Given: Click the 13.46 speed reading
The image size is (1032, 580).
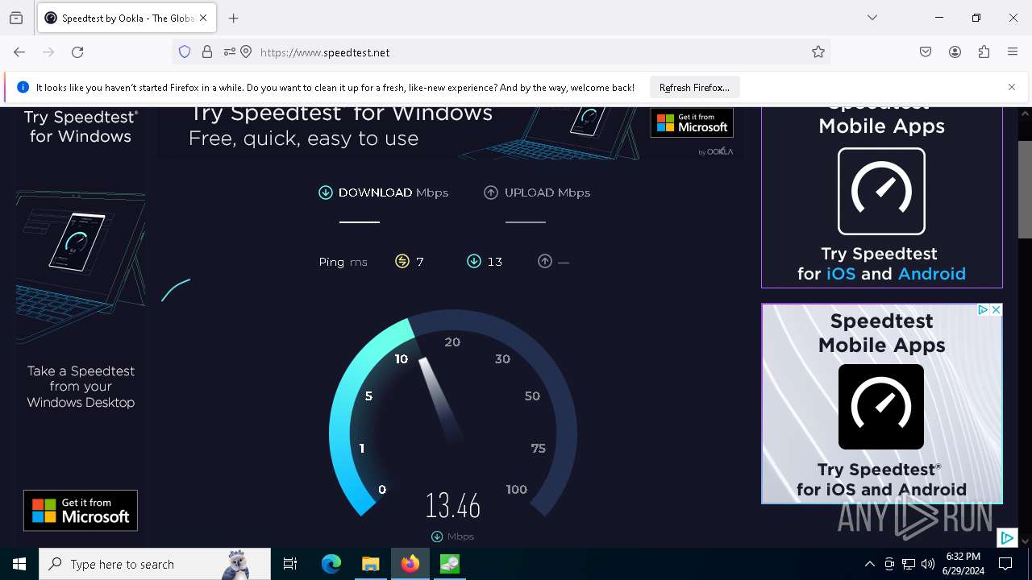Looking at the screenshot, I should pos(452,506).
